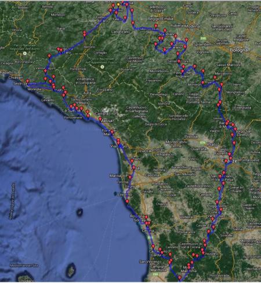261x283 pixels.
Task: Select the red pin above the Poggibonsi label
Action: (217, 202)
